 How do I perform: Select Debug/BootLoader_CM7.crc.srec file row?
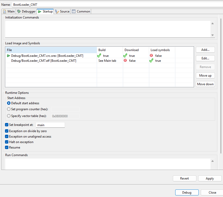click(x=99, y=56)
